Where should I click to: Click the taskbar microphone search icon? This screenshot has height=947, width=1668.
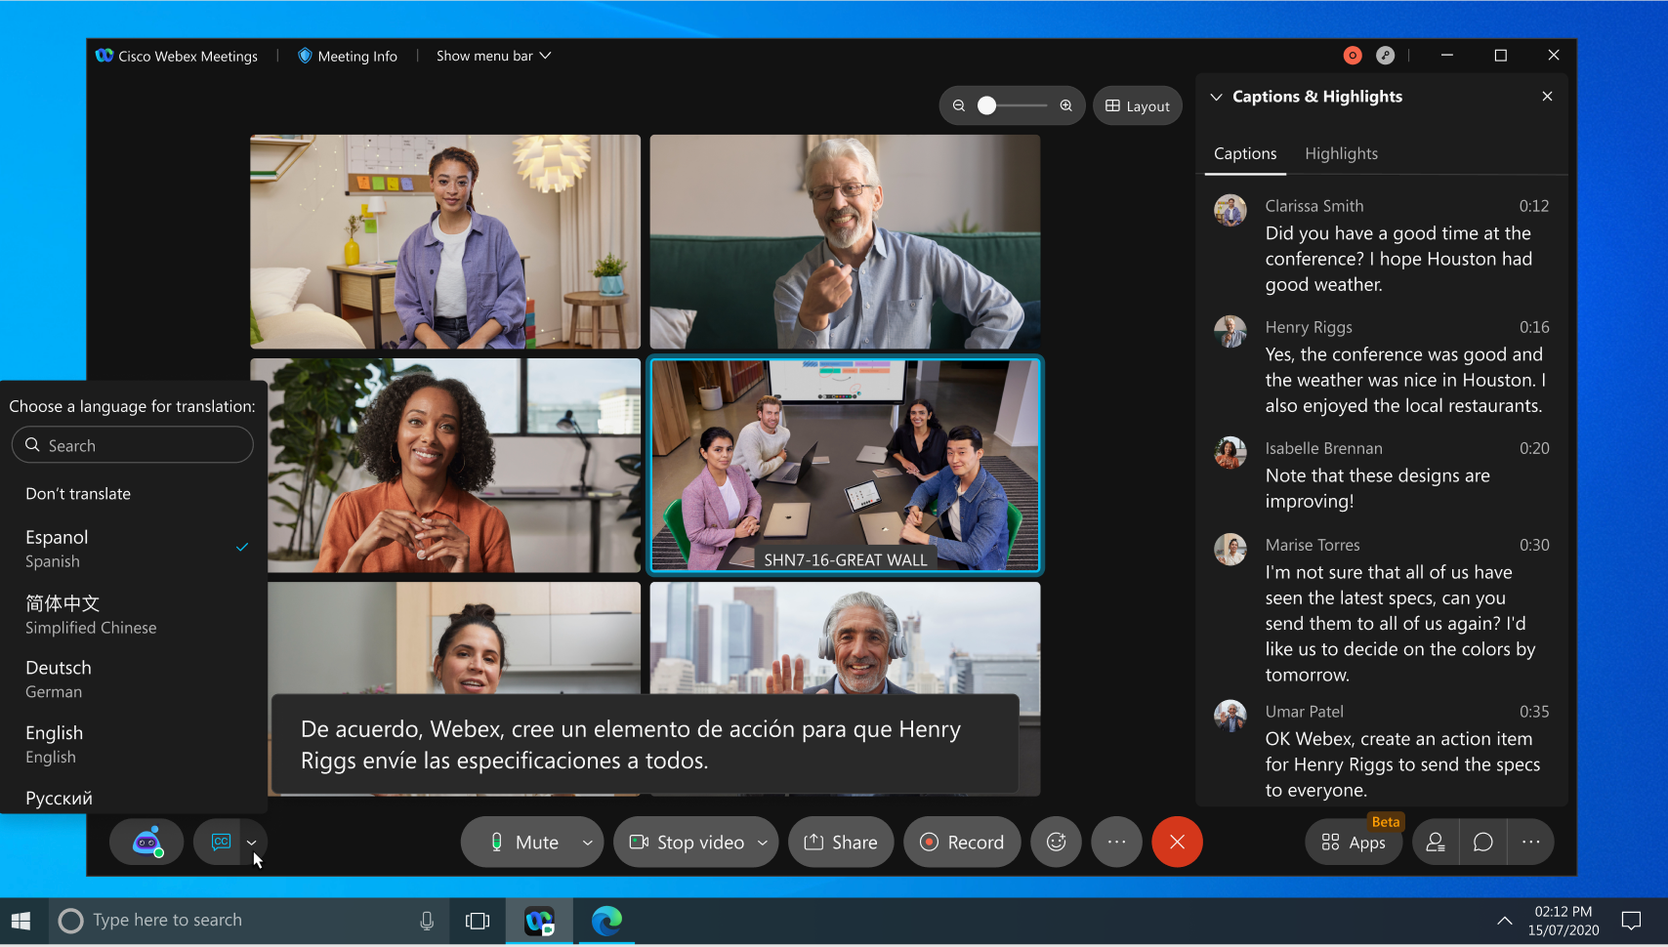[427, 921]
